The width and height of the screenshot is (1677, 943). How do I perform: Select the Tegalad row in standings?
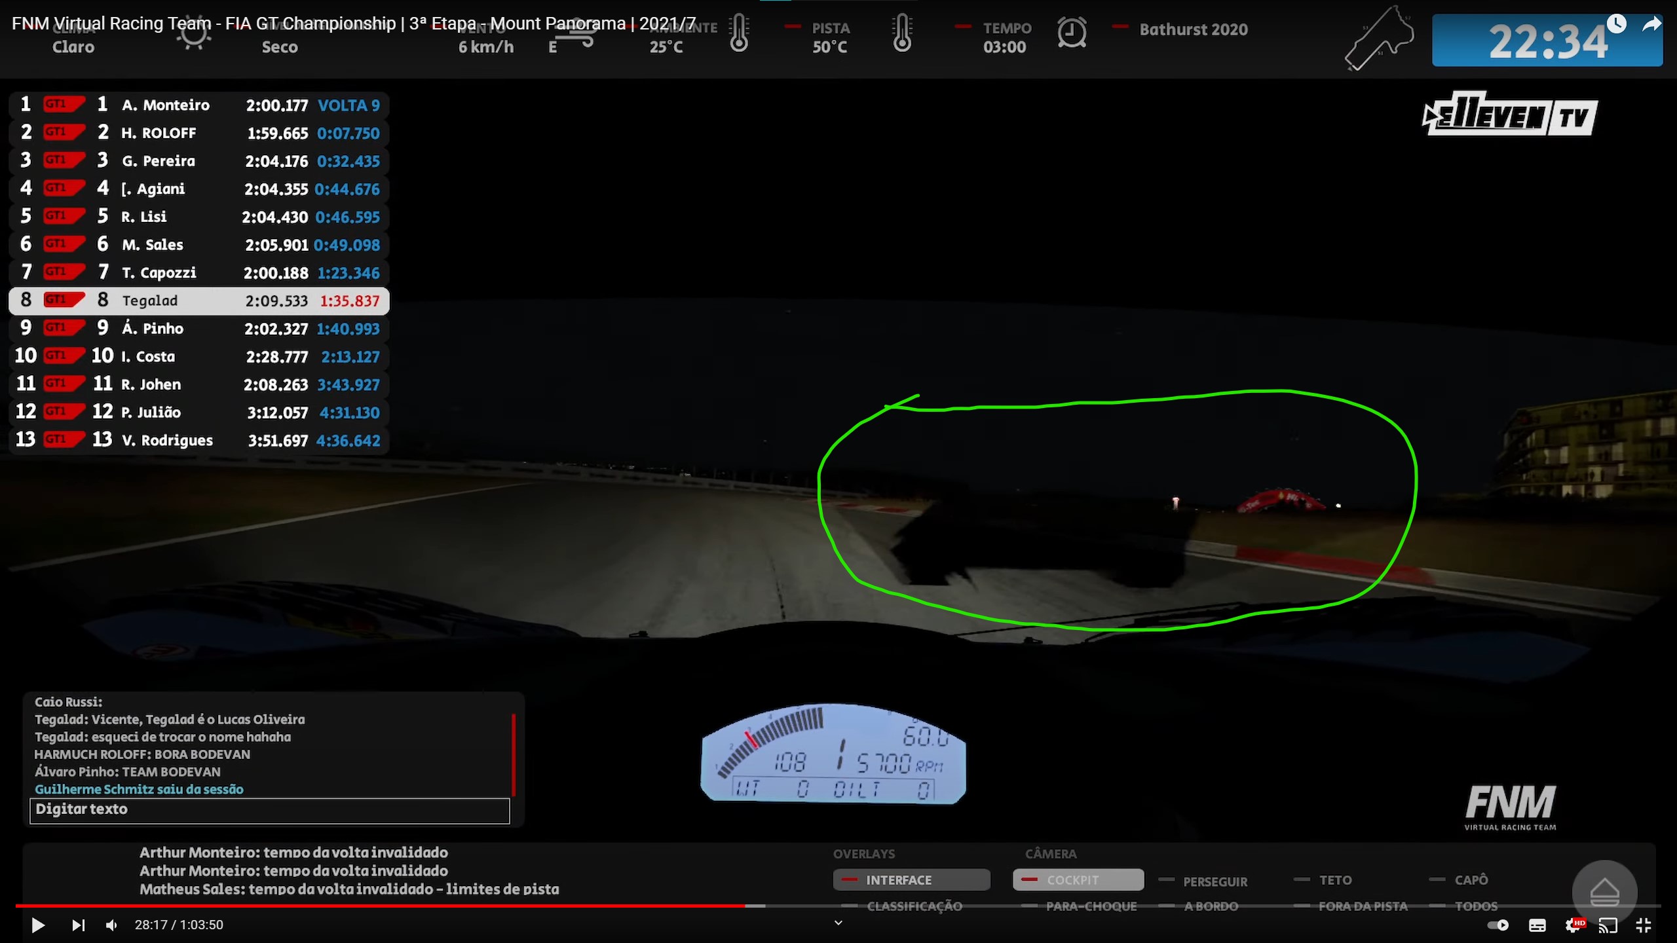[x=198, y=301]
